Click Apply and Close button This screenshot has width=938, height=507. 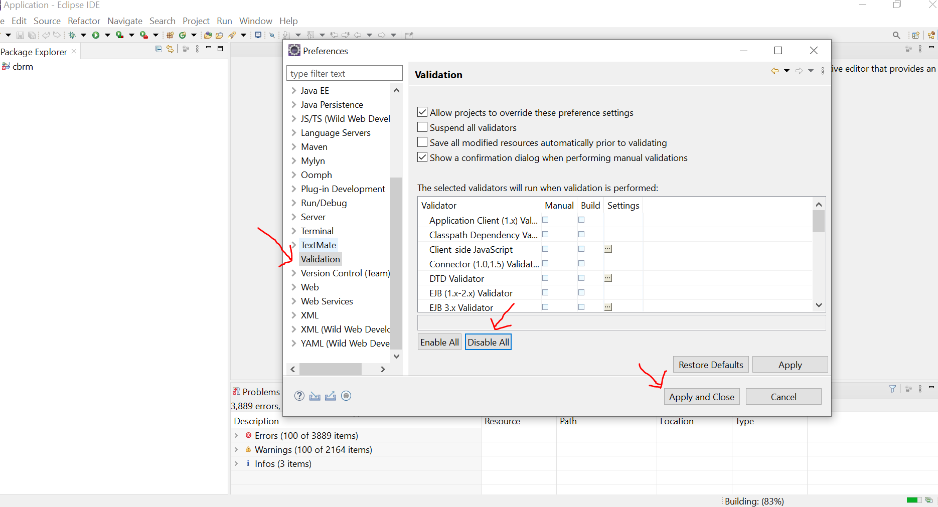701,397
